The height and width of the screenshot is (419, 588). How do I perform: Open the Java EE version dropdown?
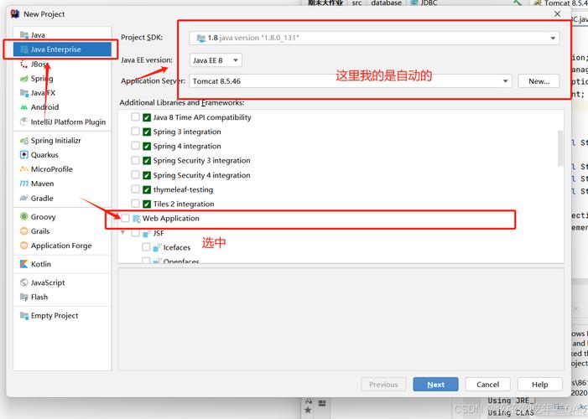point(216,60)
